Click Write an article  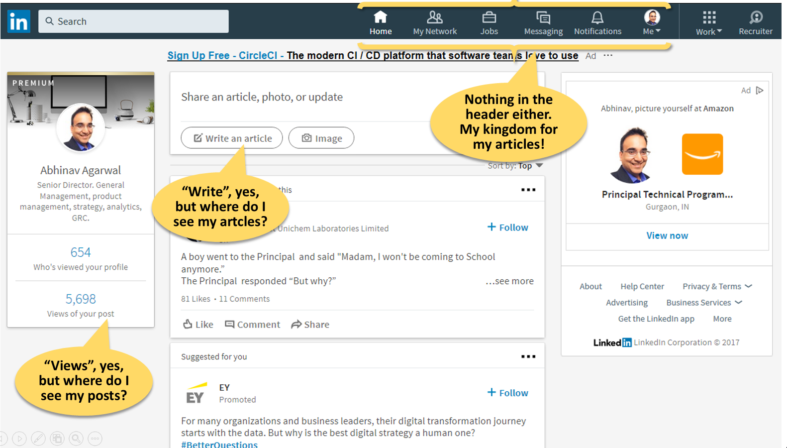pyautogui.click(x=232, y=138)
